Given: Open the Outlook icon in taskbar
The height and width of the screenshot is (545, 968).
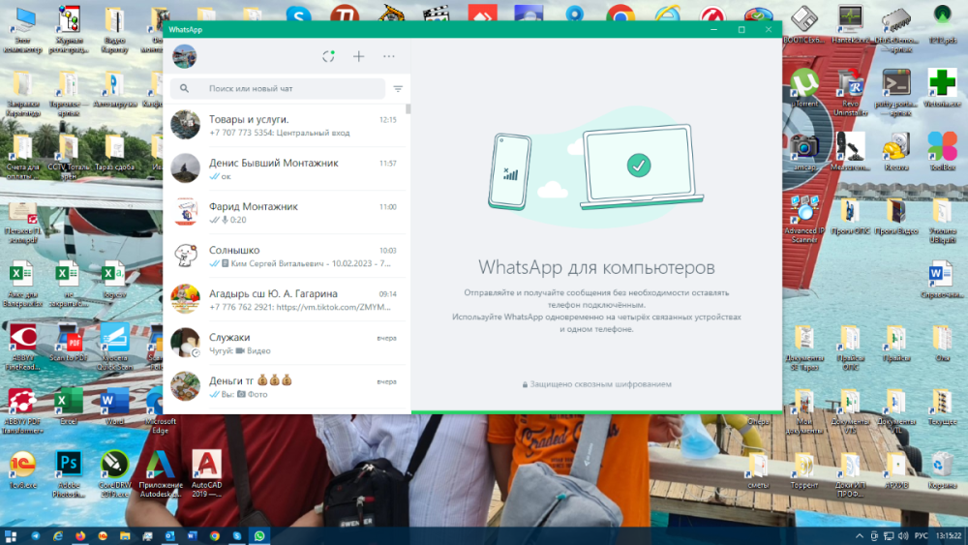Looking at the screenshot, I should pos(169,535).
